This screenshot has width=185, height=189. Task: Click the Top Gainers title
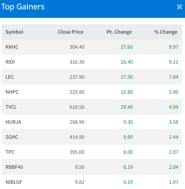tap(23, 7)
